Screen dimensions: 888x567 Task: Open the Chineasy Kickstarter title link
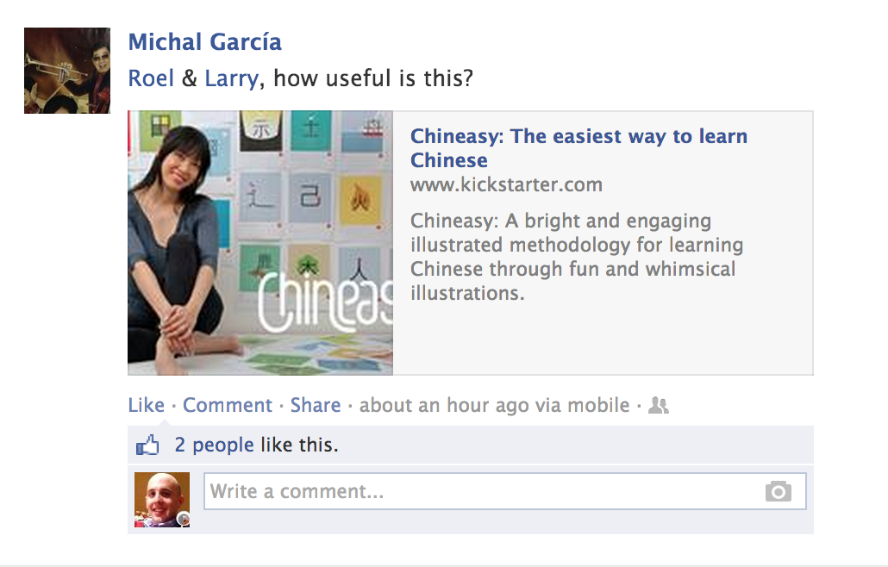point(578,147)
